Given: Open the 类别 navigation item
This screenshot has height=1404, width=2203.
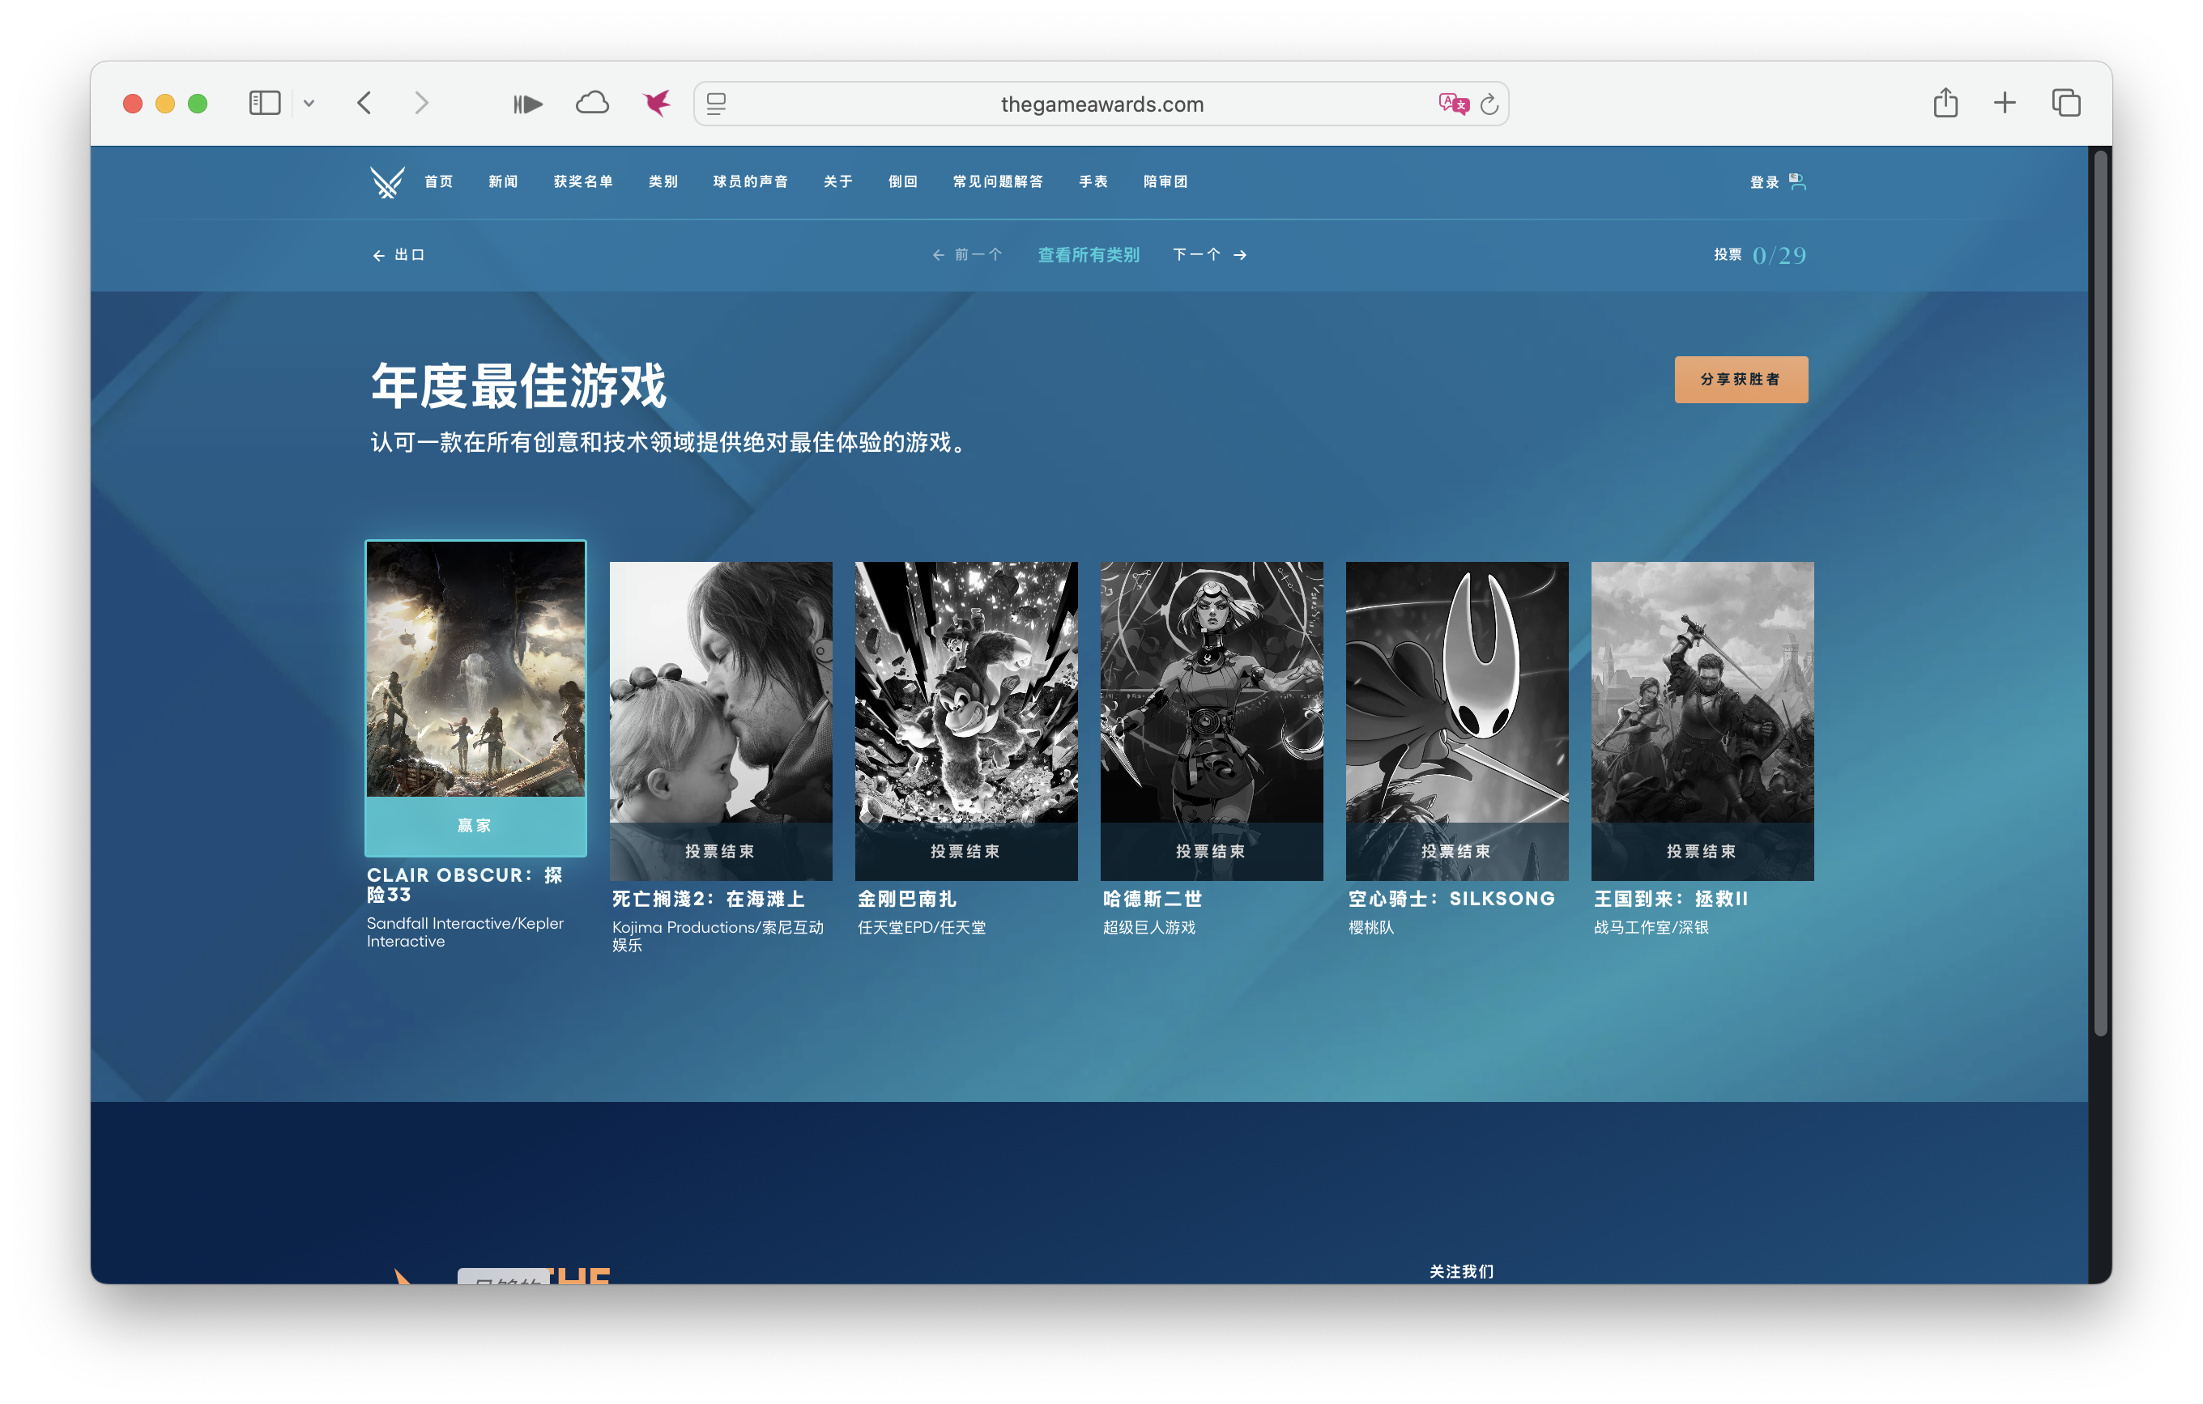Looking at the screenshot, I should pos(663,182).
